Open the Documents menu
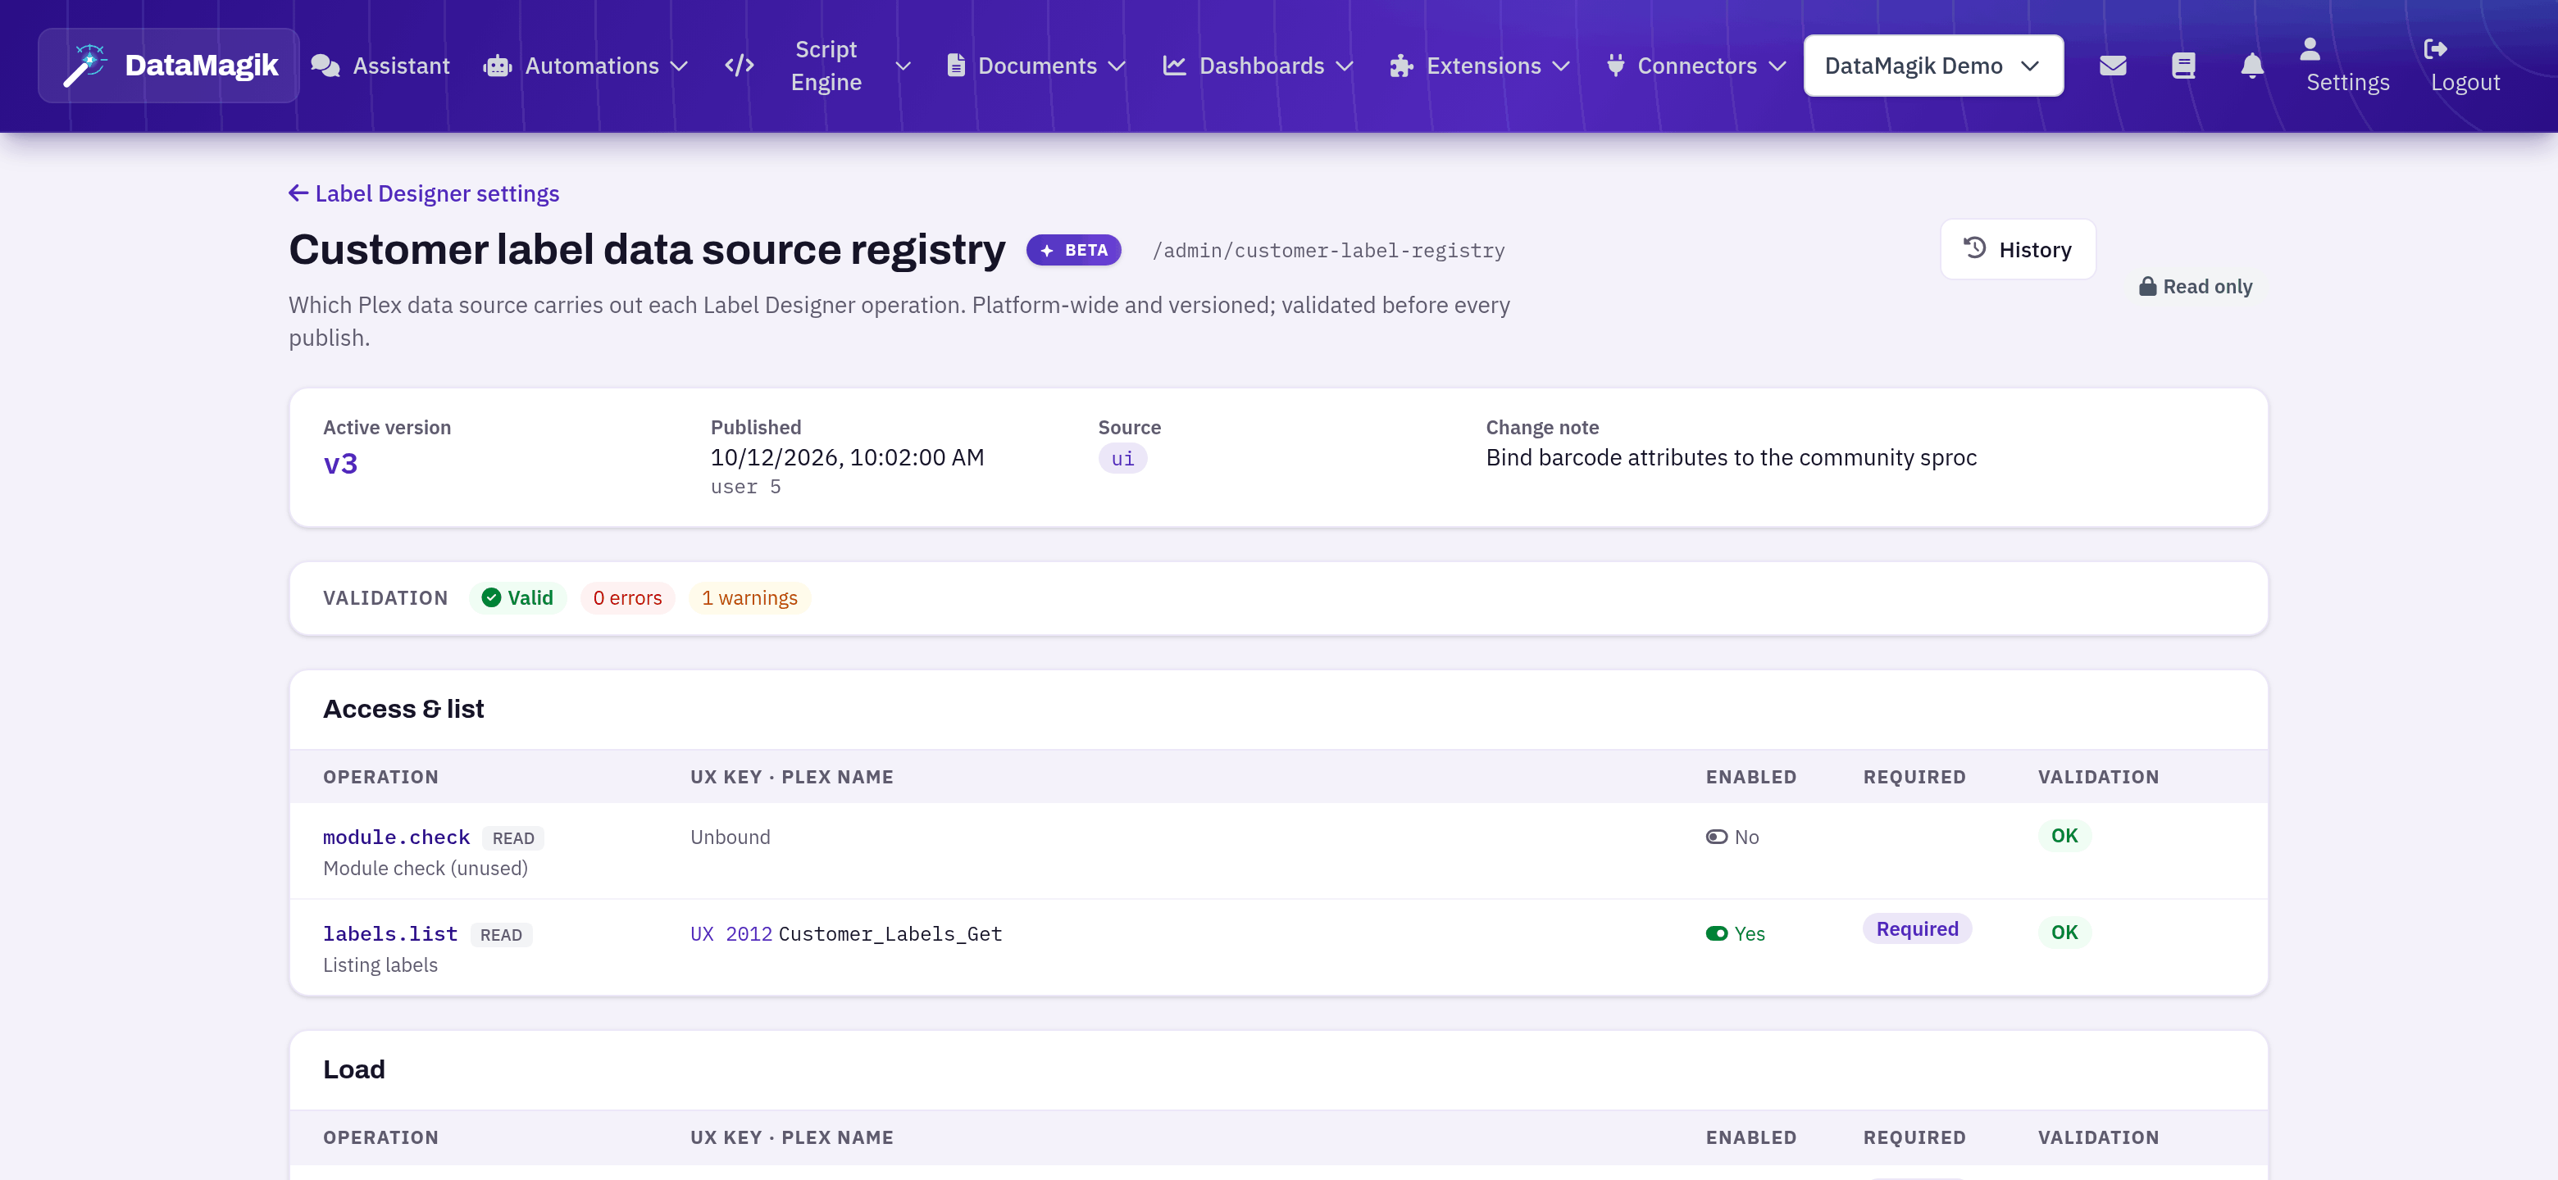This screenshot has width=2558, height=1180. pos(1036,66)
